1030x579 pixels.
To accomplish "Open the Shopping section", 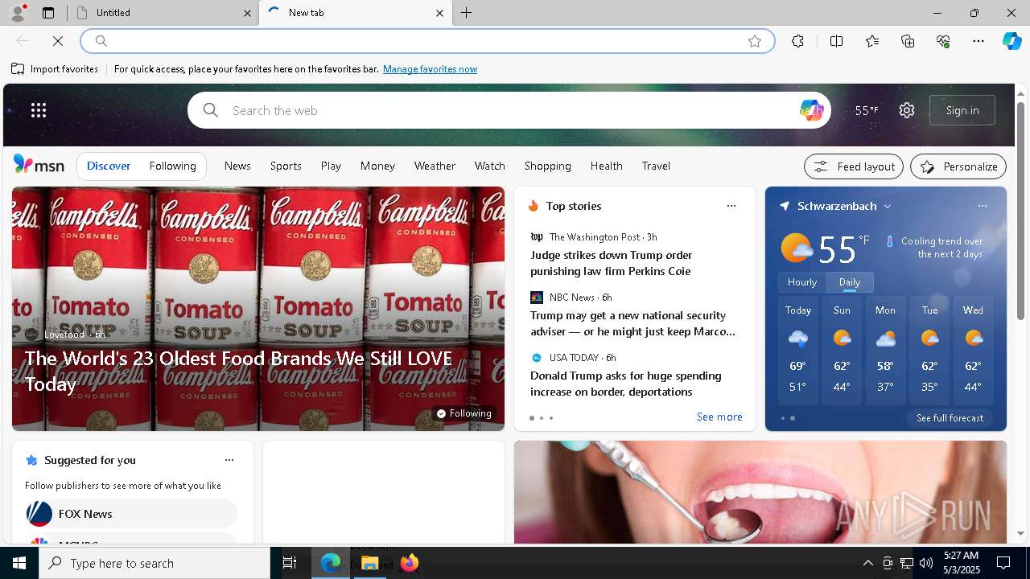I will click(548, 166).
